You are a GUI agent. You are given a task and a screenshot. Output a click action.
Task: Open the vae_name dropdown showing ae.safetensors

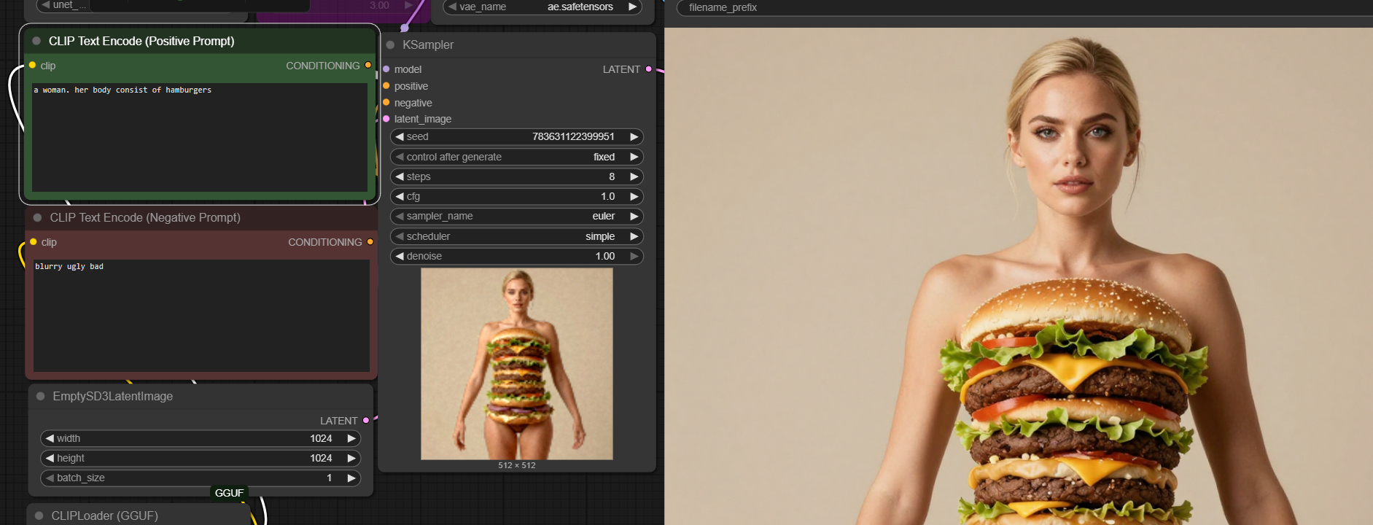click(x=542, y=7)
